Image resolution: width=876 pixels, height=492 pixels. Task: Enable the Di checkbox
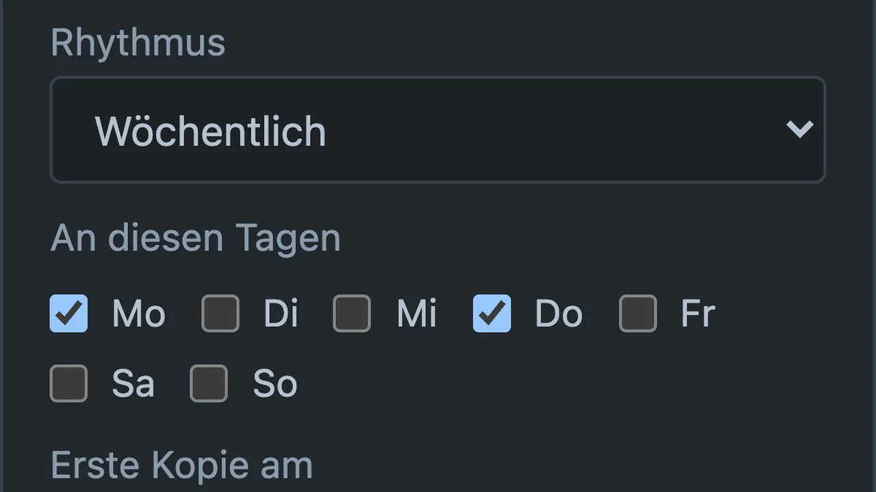(x=220, y=314)
